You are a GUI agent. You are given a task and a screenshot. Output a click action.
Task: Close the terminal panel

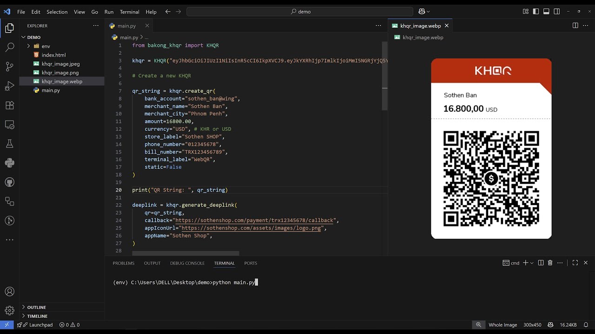[586, 263]
